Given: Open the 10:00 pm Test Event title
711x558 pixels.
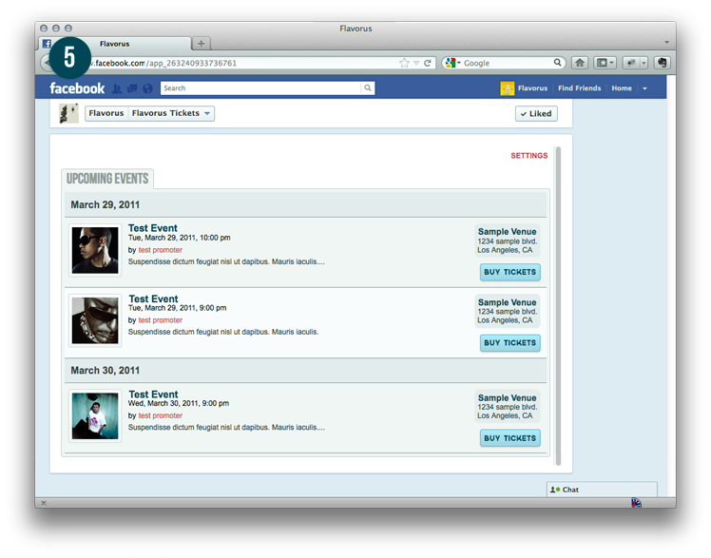Looking at the screenshot, I should (x=153, y=228).
